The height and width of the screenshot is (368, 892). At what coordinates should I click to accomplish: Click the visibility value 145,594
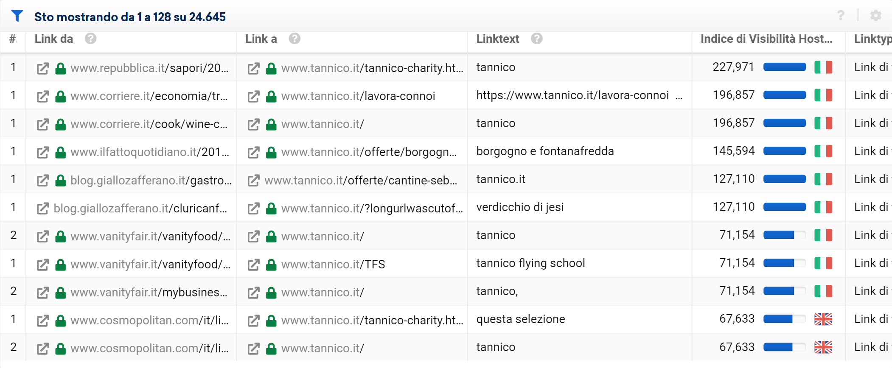click(733, 151)
